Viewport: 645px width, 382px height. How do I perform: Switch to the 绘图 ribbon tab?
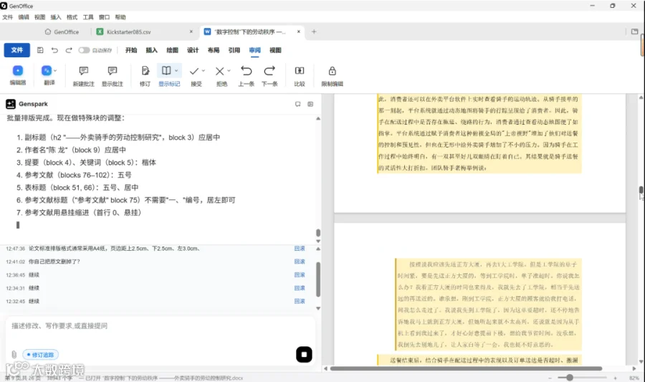pos(172,50)
